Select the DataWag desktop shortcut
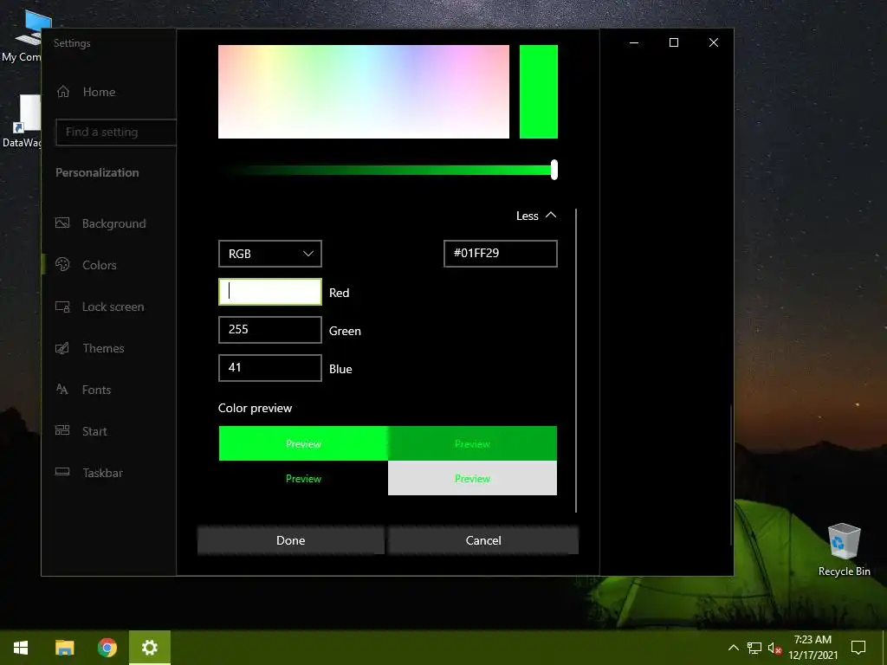The width and height of the screenshot is (887, 665). [23, 121]
